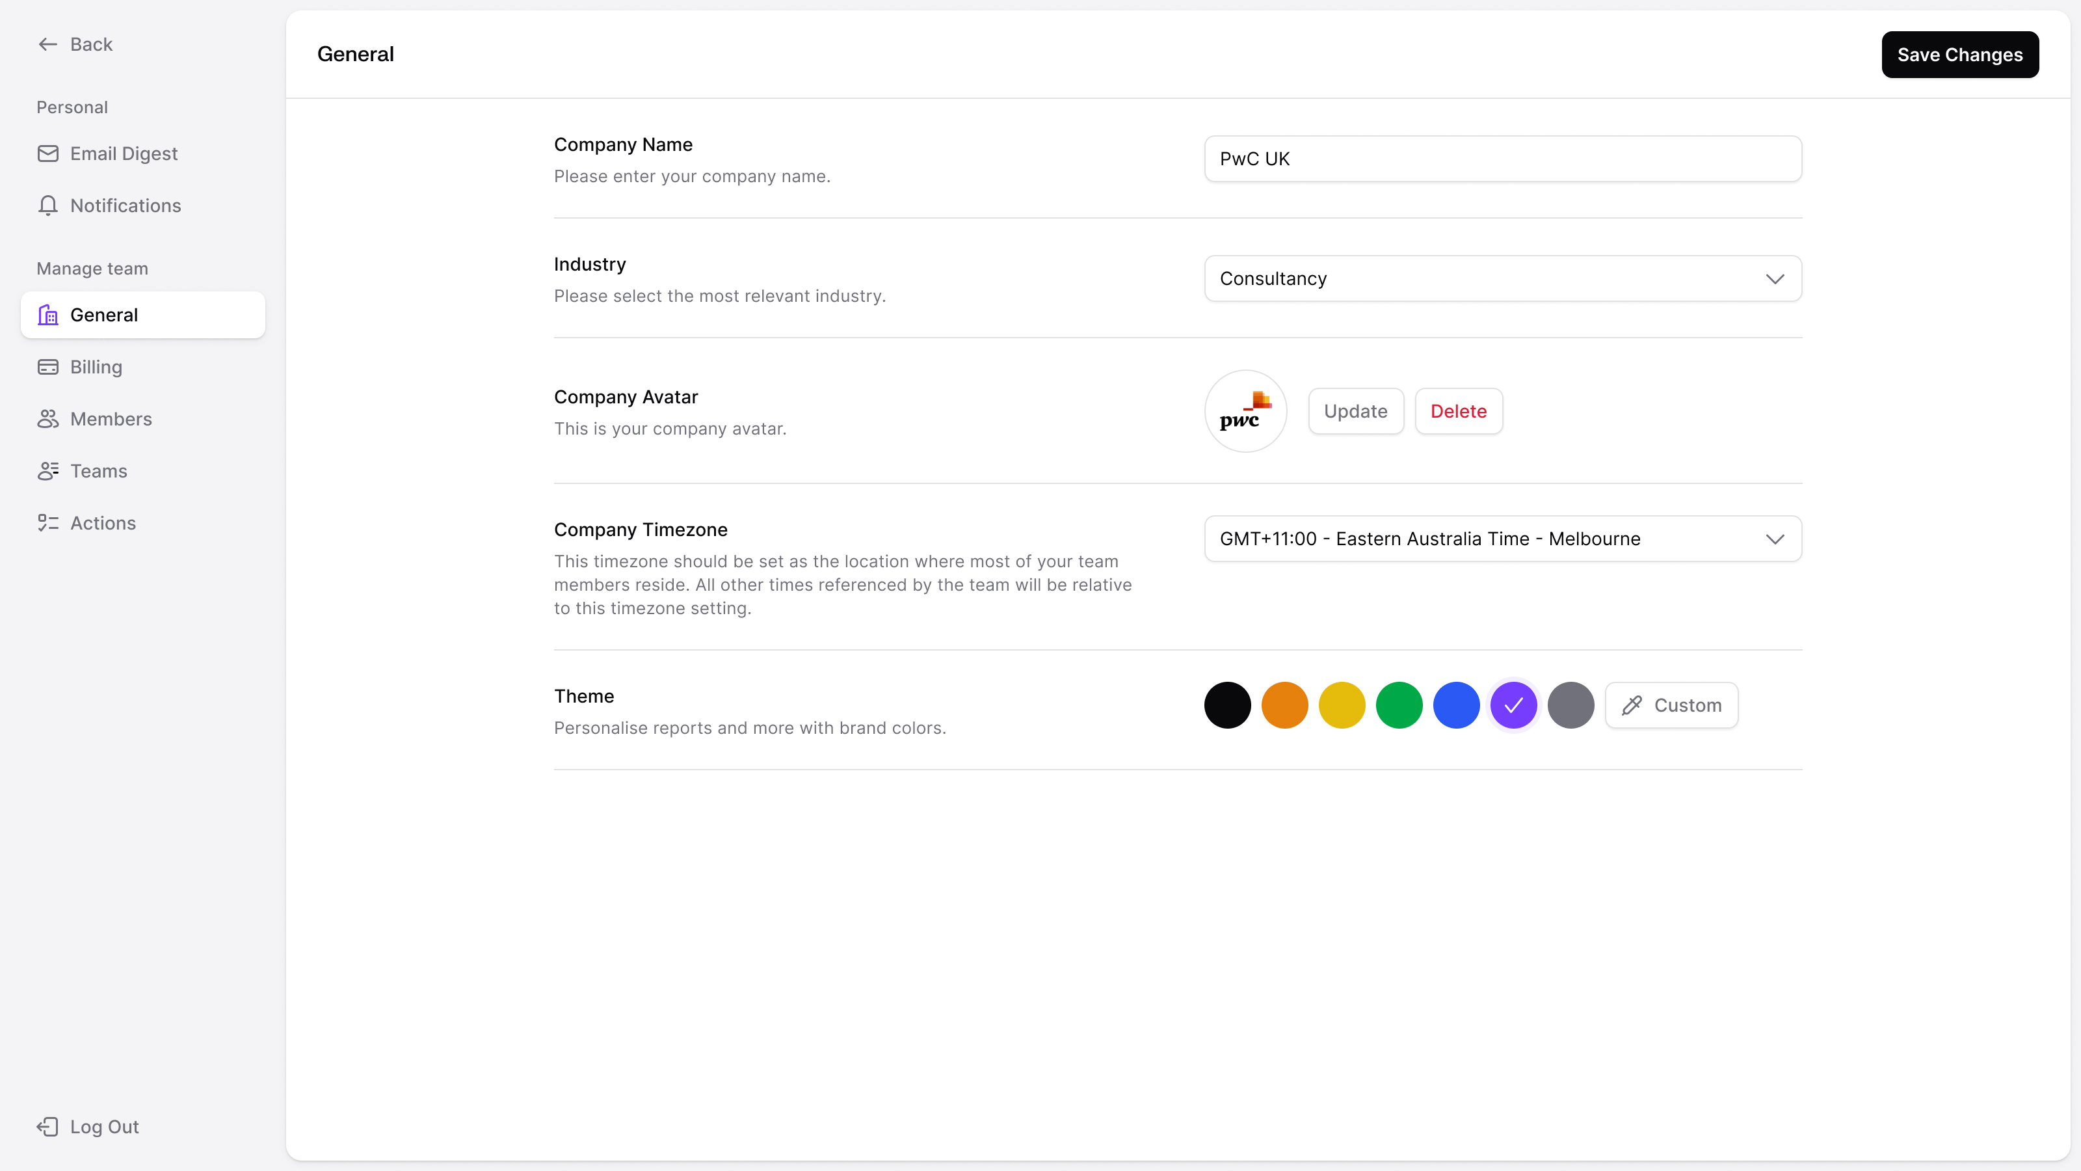The height and width of the screenshot is (1171, 2081).
Task: Click the Back arrow icon
Action: pos(47,44)
